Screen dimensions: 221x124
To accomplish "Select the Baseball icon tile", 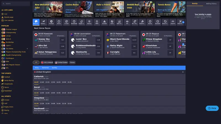I will (158, 22).
